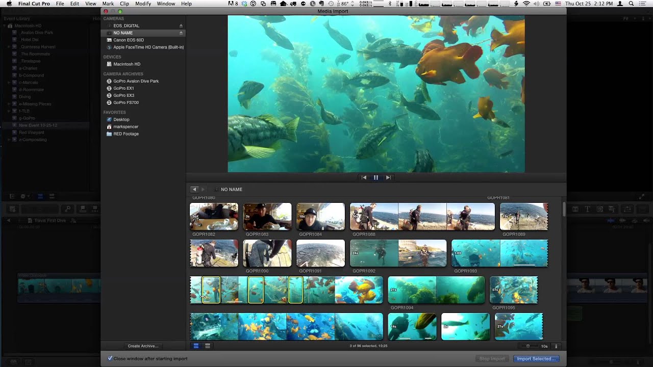Open the Edit menu
The height and width of the screenshot is (367, 653).
pyautogui.click(x=75, y=4)
